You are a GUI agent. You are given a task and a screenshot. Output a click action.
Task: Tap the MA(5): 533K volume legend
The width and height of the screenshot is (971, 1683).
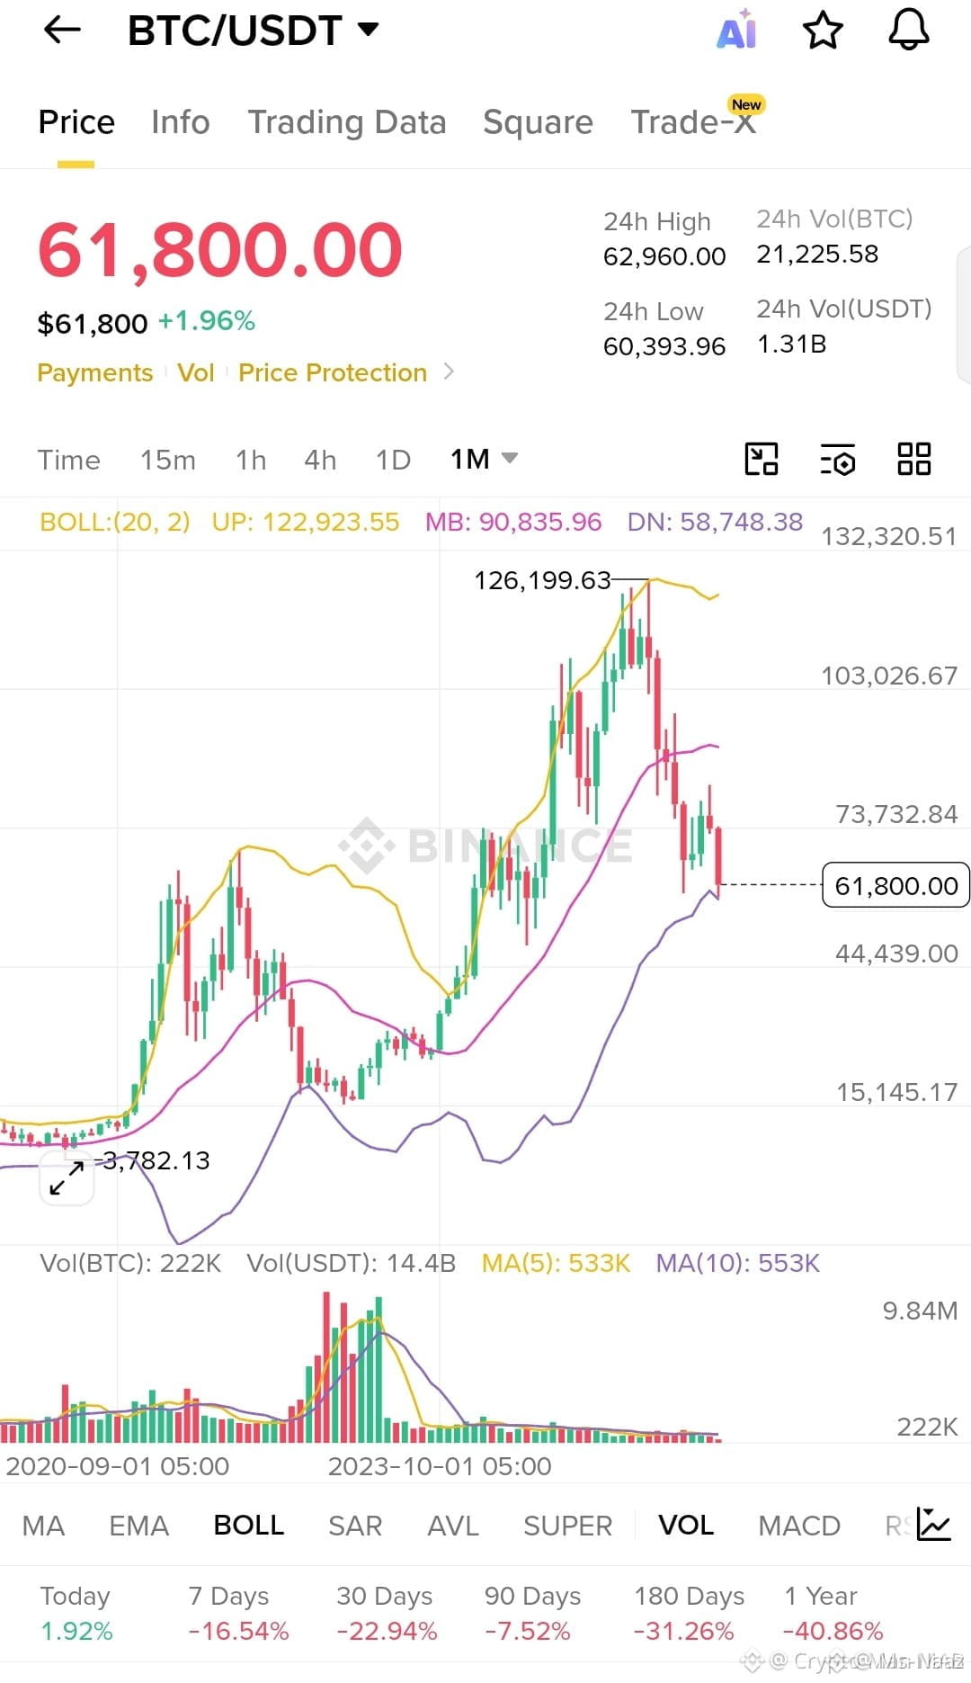coord(556,1263)
